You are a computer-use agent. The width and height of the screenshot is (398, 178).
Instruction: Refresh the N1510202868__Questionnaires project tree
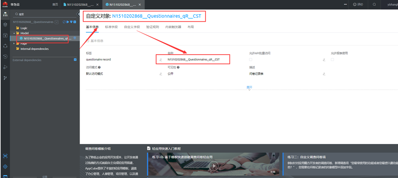tap(64, 22)
